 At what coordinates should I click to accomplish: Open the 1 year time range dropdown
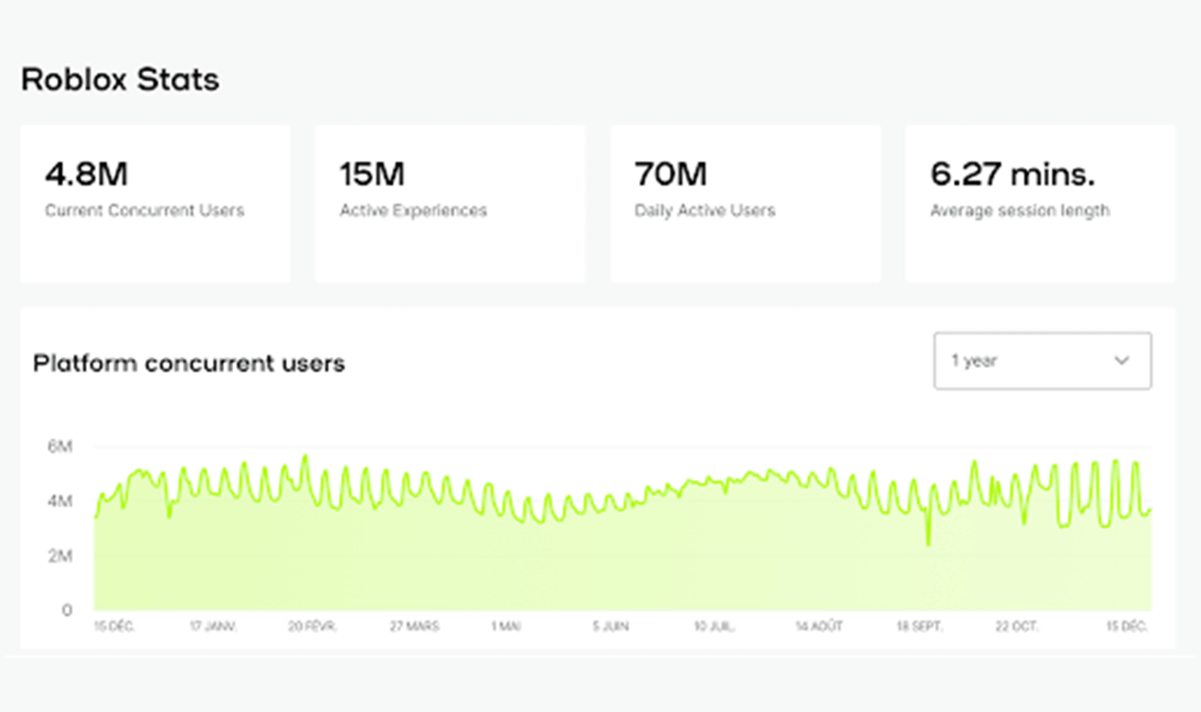[1042, 361]
